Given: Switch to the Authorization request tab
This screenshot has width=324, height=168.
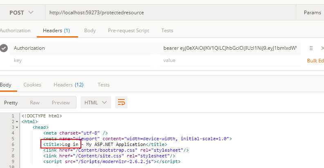Looking at the screenshot, I should point(15,31).
